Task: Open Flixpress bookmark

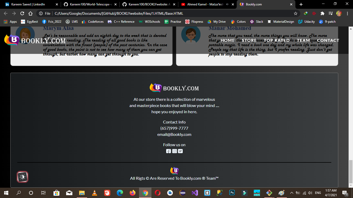Action: click(194, 22)
